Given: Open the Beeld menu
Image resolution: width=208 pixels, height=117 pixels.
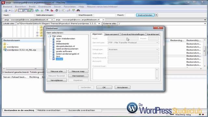Looking at the screenshot, I should pos(32,6).
